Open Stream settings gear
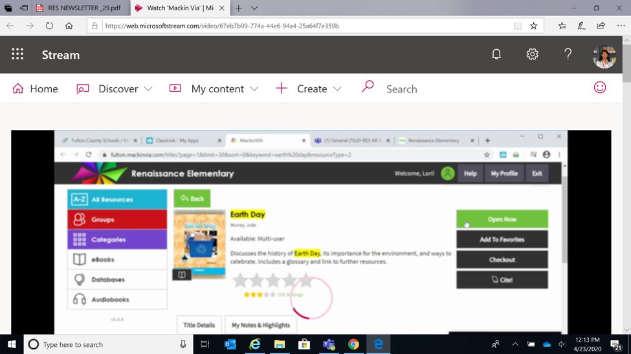This screenshot has width=631, height=354. coord(532,54)
